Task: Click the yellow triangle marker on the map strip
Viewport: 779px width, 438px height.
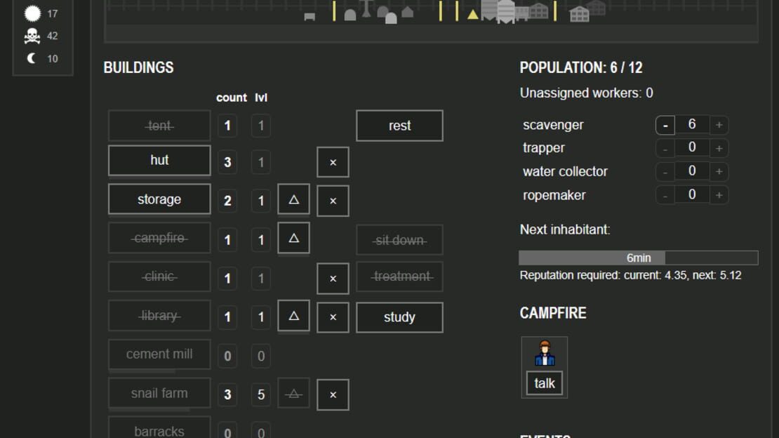Action: 473,15
